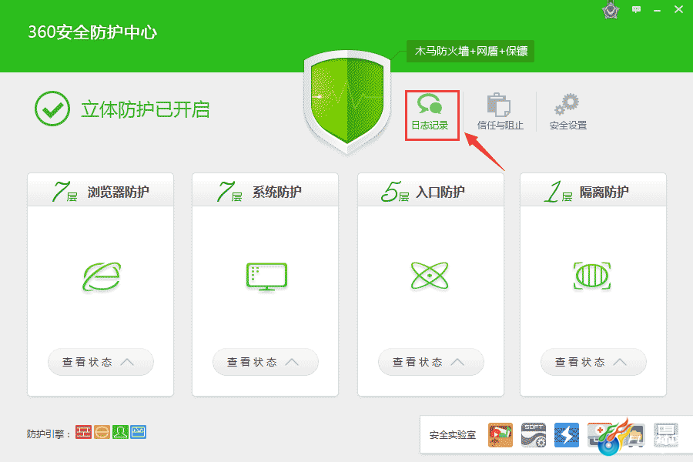Click the 立体防护已开启 status text
The height and width of the screenshot is (462, 693).
click(146, 109)
